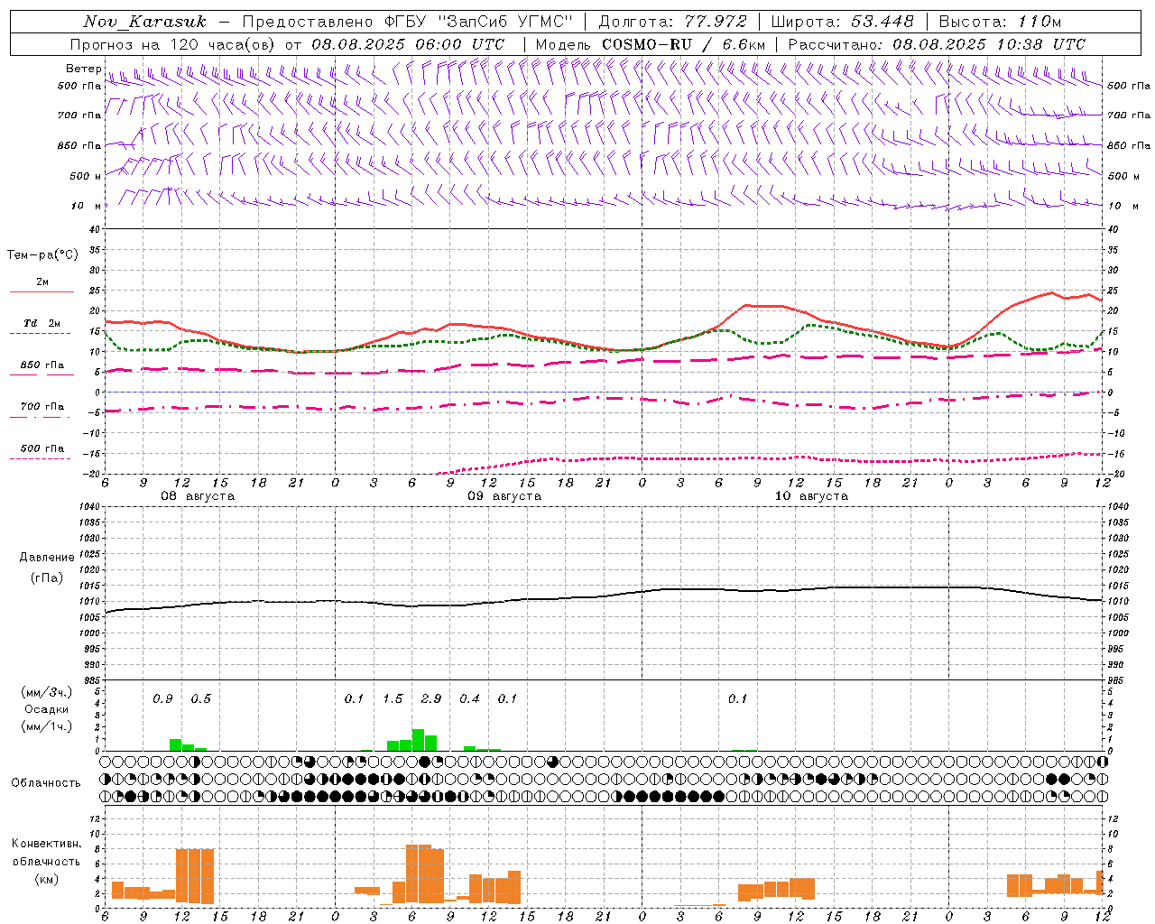Viewport: 1155px width, 924px height.
Task: Select the text 'Долгота: 77.972'
Action: coord(673,22)
